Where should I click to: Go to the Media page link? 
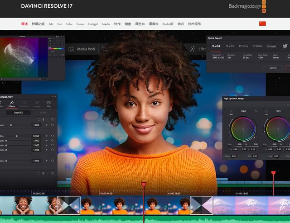[x=106, y=24]
